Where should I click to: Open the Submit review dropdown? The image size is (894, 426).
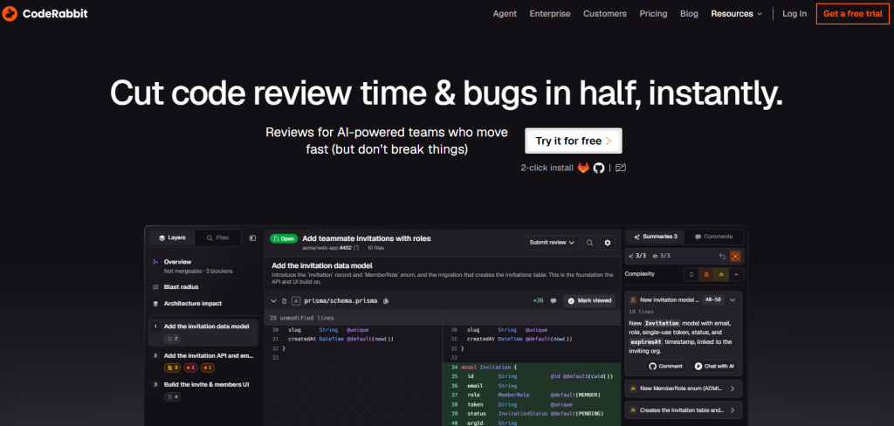coord(552,243)
